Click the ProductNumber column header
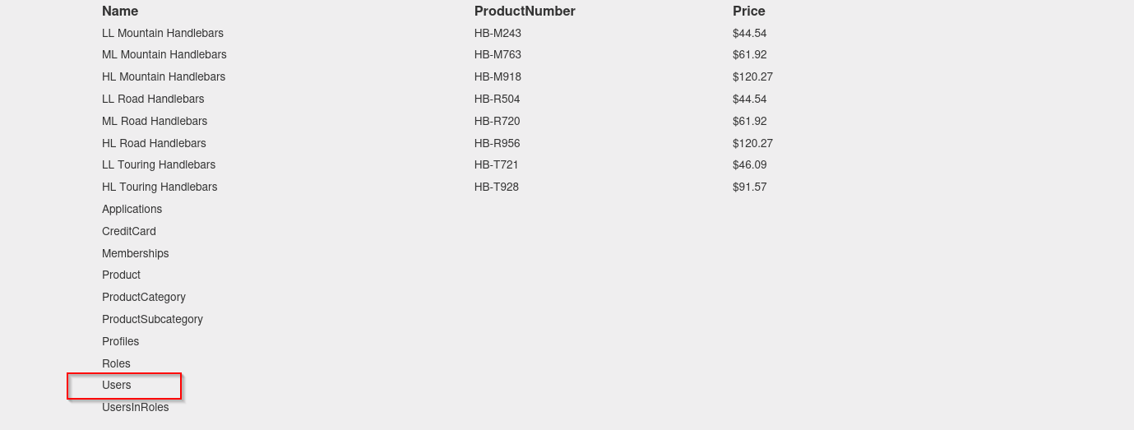This screenshot has height=430, width=1134. 525,11
